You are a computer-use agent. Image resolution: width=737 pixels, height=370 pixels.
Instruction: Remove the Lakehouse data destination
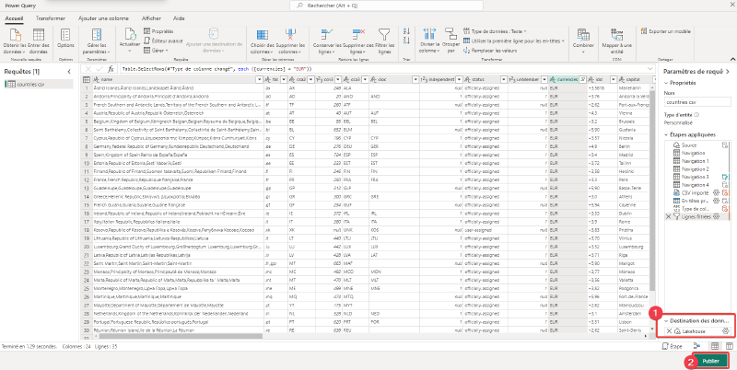pyautogui.click(x=669, y=331)
